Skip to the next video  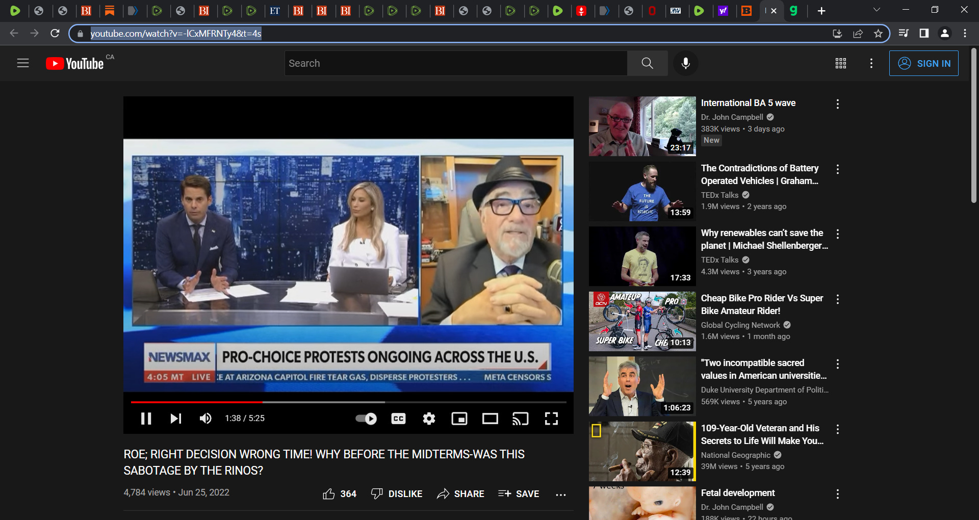pos(176,419)
